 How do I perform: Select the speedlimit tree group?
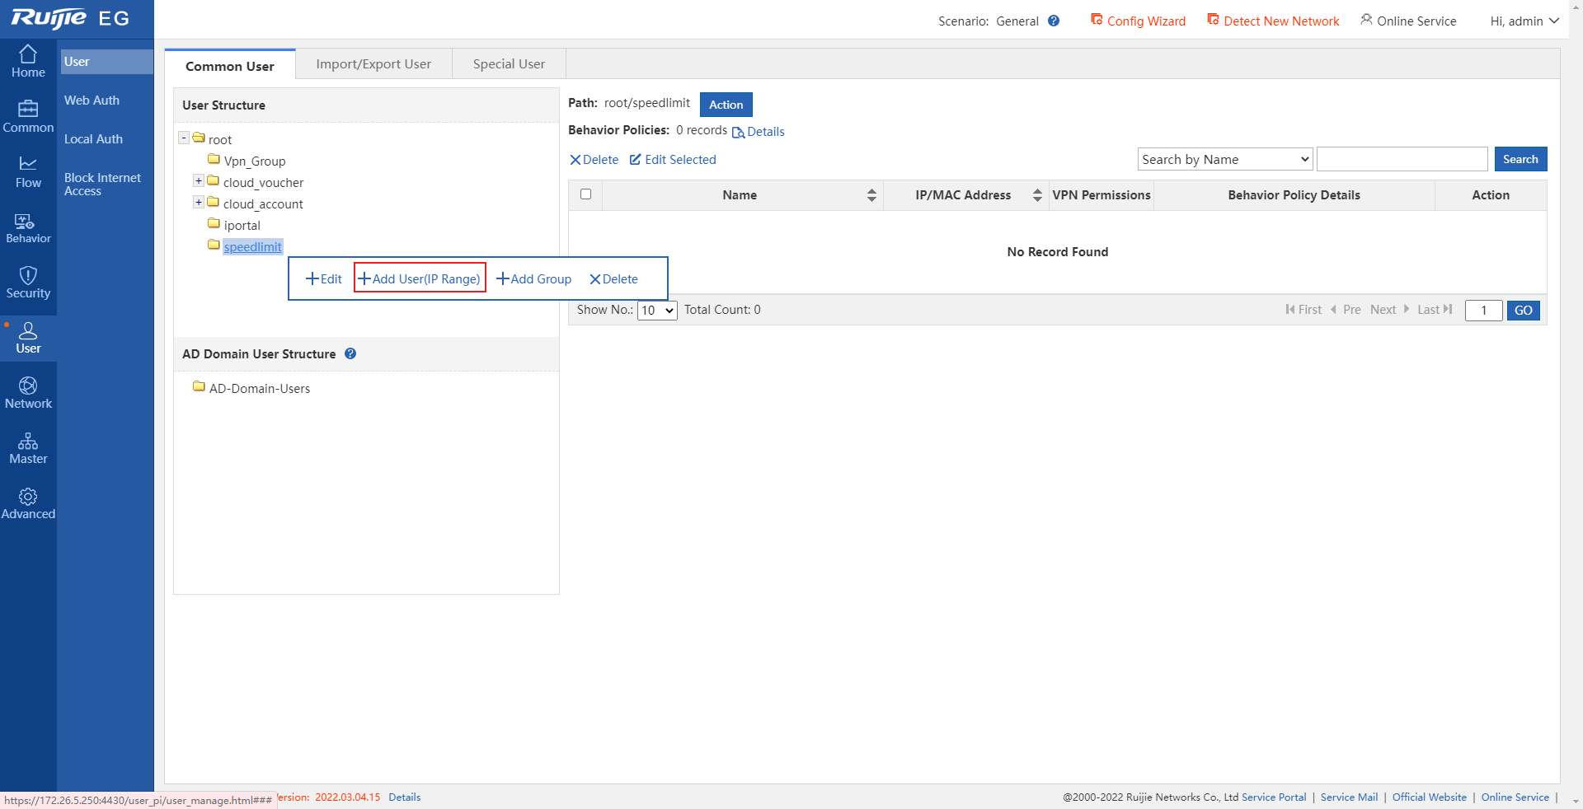(x=253, y=246)
